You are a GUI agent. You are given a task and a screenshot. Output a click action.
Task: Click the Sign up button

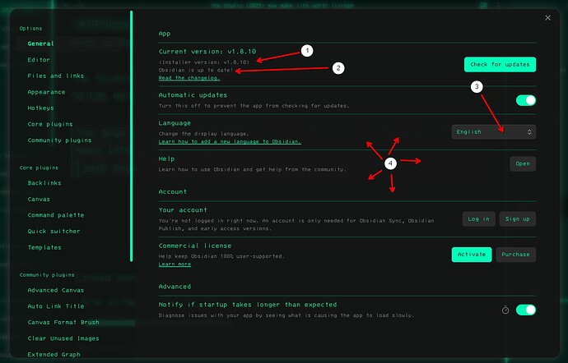point(517,218)
